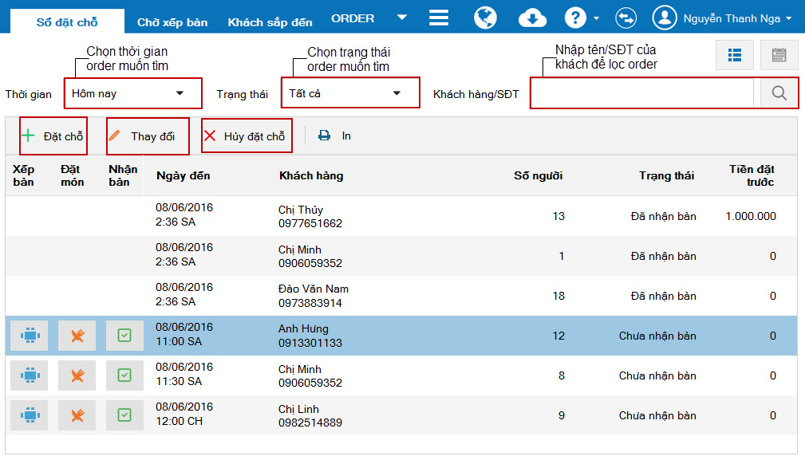Tick receive-table check for Chị Minh 11:30

click(124, 375)
